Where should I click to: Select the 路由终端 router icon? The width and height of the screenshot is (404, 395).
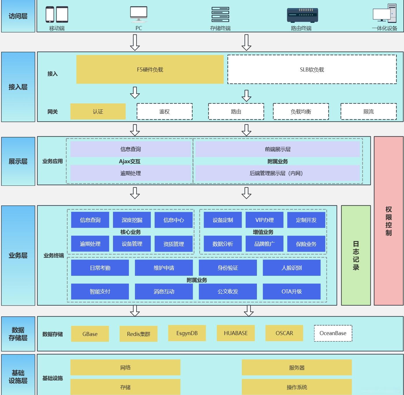(302, 15)
